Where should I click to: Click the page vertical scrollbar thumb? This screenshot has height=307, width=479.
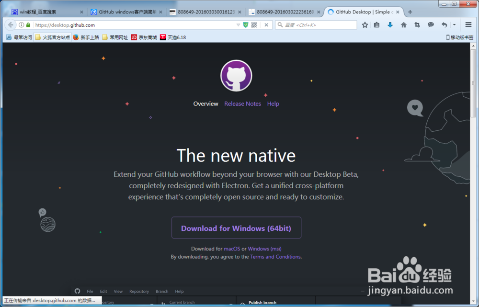tap(473, 82)
